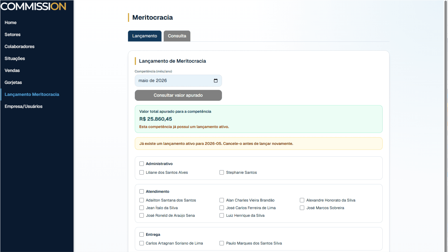Click the page vertical scrollbar
This screenshot has height=252, width=448.
pos(446,126)
